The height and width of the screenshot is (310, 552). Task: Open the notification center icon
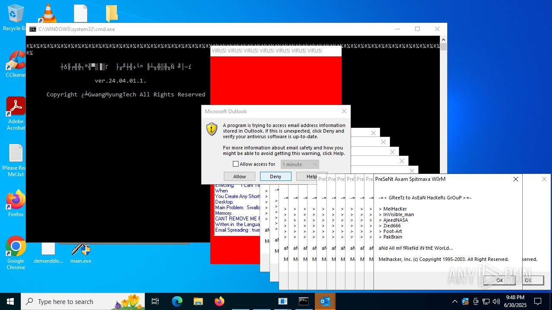(x=538, y=301)
